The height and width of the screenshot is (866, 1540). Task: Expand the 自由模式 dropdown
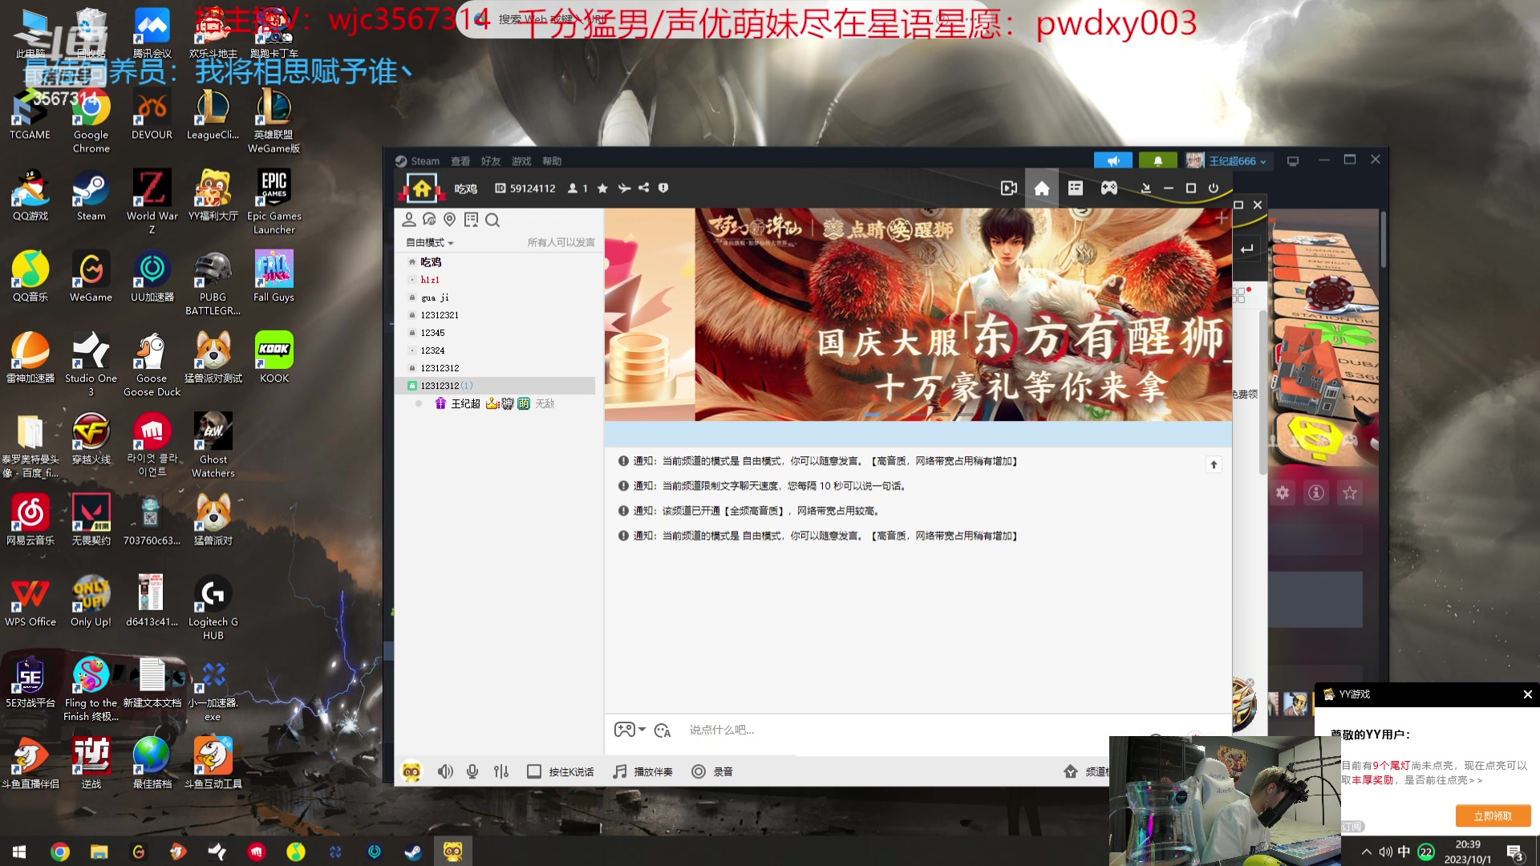[x=430, y=243]
